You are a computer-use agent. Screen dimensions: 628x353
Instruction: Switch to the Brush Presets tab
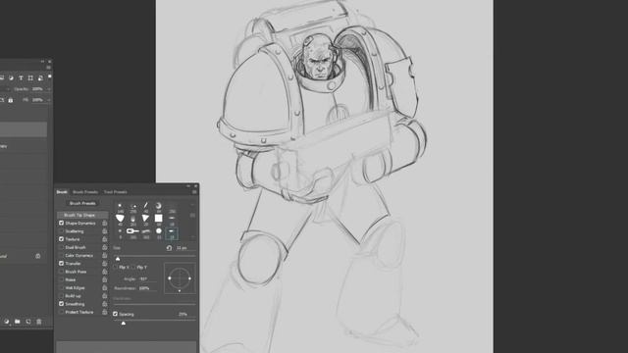[x=85, y=192]
